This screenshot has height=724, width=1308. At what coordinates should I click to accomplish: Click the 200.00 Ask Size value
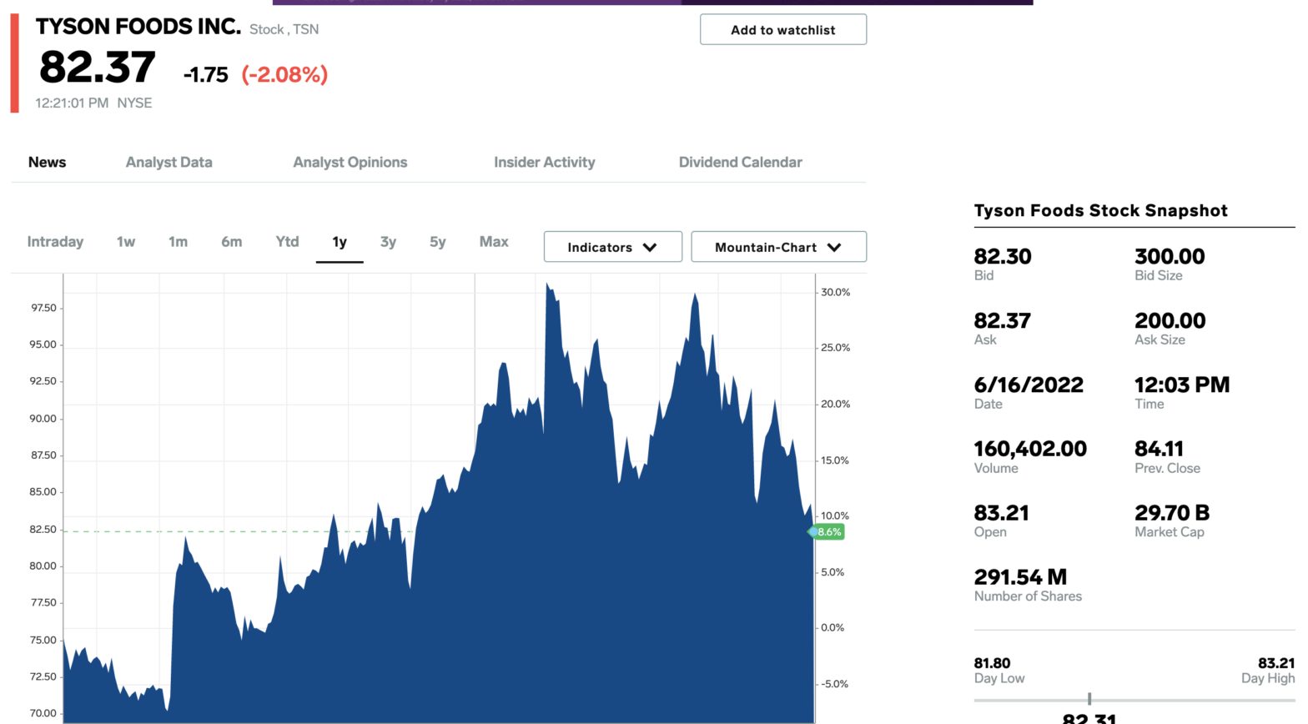1170,321
